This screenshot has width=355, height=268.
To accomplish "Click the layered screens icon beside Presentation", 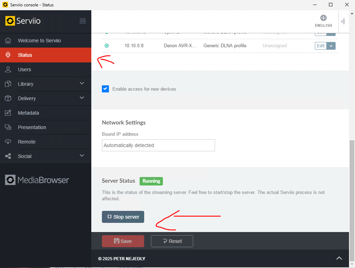I will [8, 127].
